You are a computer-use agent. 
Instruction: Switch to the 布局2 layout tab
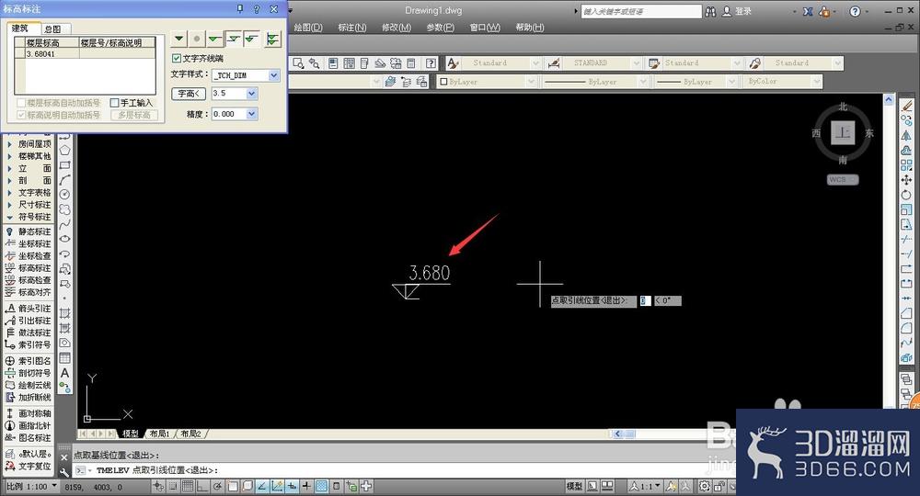pyautogui.click(x=190, y=434)
